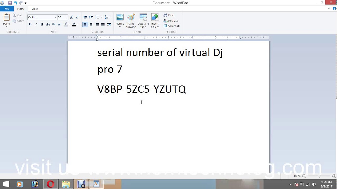337x189 pixels.
Task: Click the ruler's right indent marker
Action: coord(240,38)
